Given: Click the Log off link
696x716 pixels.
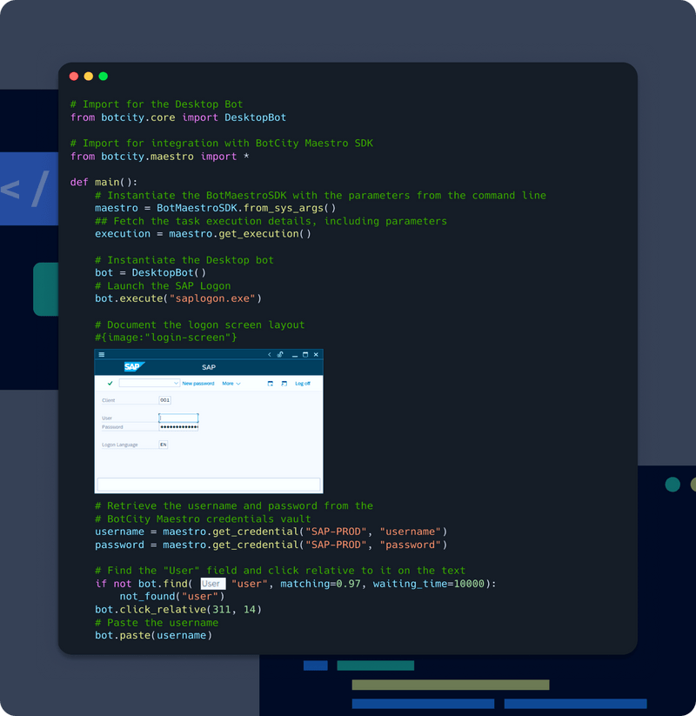Looking at the screenshot, I should coord(302,383).
